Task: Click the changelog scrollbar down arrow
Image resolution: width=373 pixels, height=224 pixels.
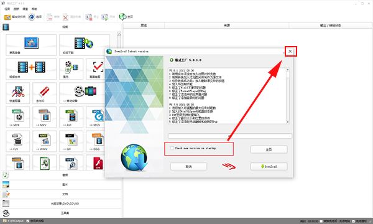Action: (288, 121)
